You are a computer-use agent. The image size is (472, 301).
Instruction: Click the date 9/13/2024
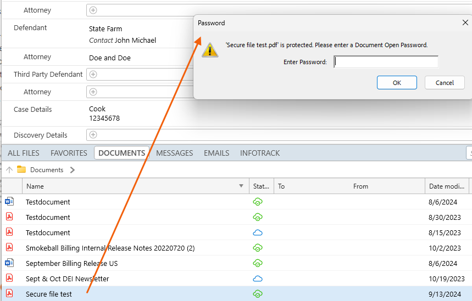(x=445, y=294)
